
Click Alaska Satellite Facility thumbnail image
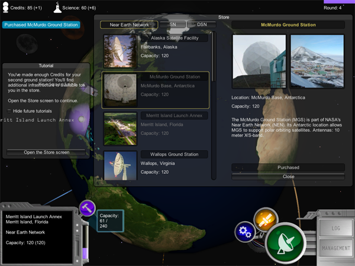click(x=120, y=51)
